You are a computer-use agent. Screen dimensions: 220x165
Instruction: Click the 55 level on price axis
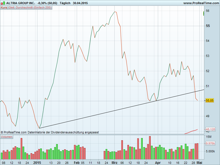point(208,26)
